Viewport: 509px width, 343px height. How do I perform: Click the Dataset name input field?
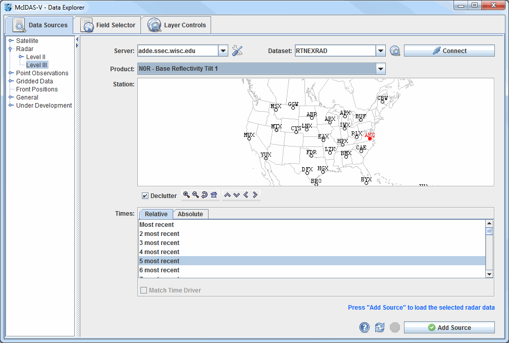[335, 51]
